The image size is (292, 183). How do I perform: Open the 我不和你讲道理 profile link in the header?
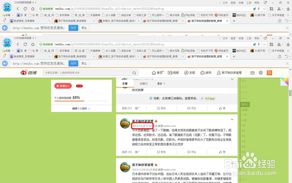point(229,73)
